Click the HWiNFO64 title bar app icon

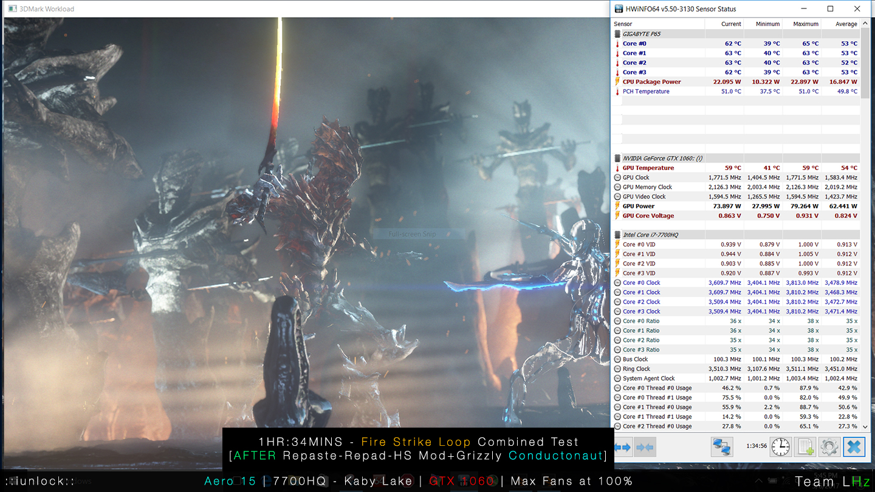(x=619, y=9)
